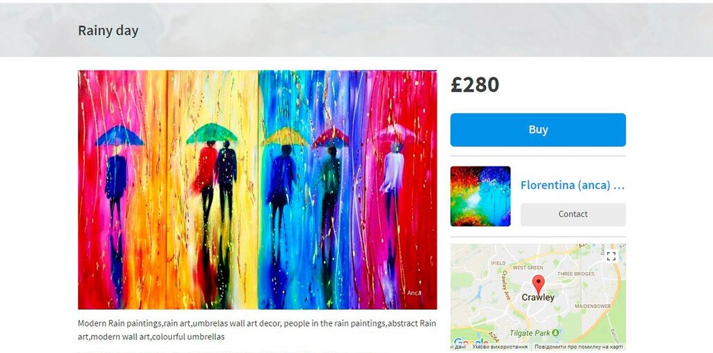Open the seller's abstract painting thumbnail

point(480,196)
